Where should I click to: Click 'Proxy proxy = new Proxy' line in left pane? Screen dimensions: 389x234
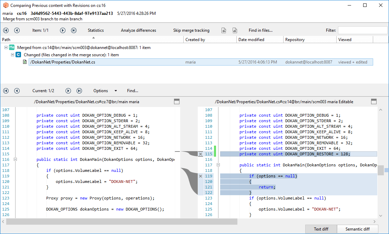pos(100,198)
